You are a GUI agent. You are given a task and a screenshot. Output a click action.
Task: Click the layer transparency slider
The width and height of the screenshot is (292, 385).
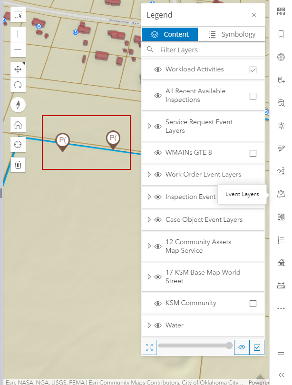(x=195, y=346)
